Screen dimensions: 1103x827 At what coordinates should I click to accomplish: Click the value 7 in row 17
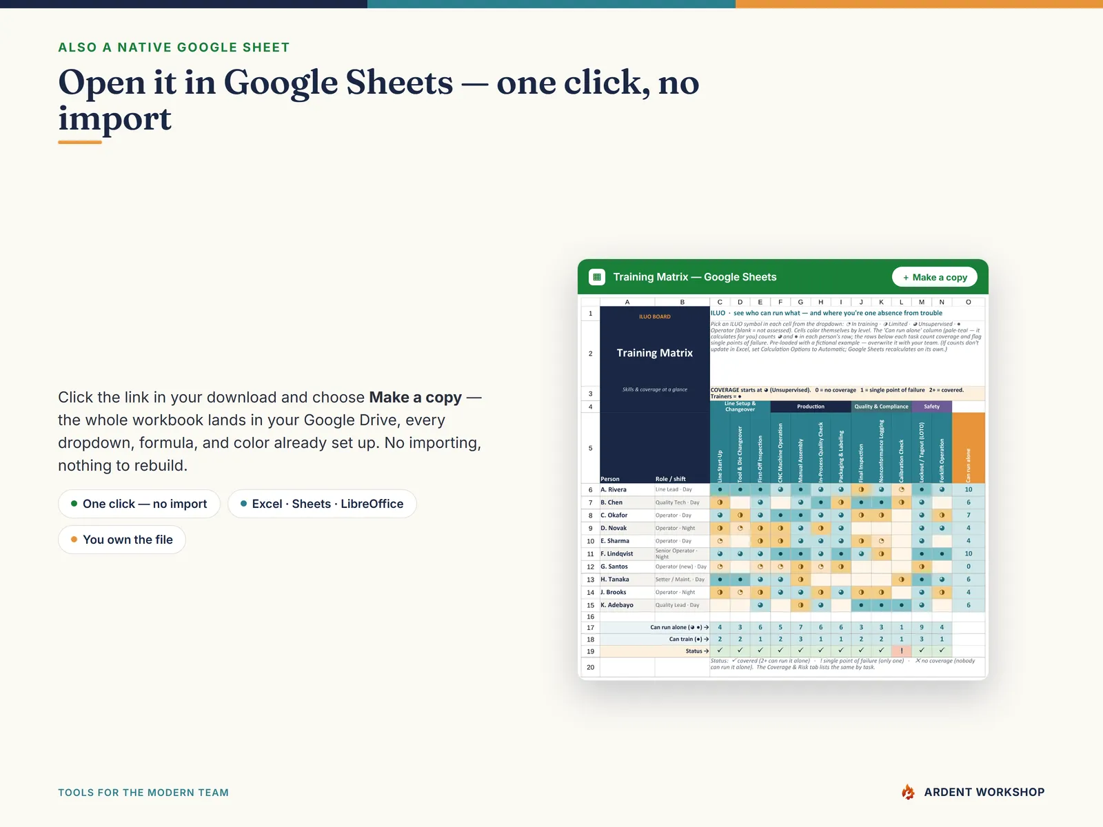[x=800, y=627]
